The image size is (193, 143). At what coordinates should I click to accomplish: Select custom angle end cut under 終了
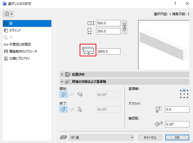(80, 109)
